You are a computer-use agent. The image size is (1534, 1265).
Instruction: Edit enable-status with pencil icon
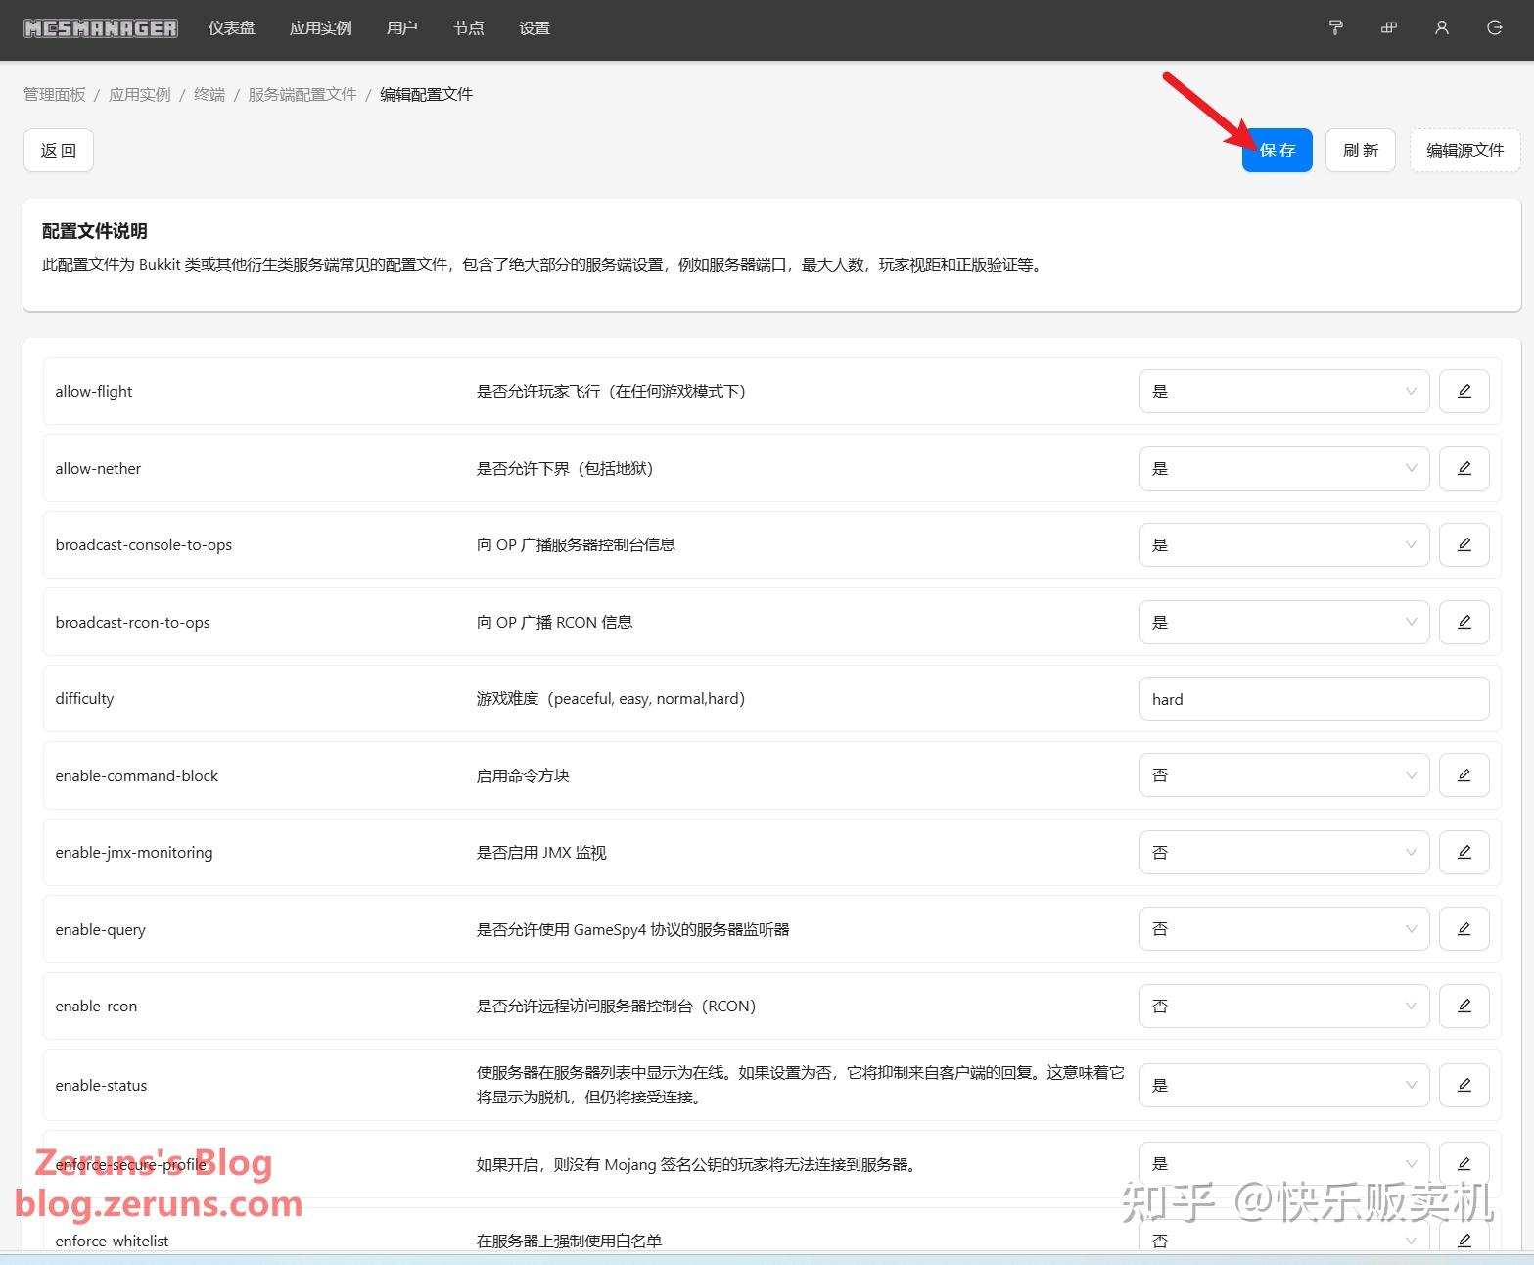click(1464, 1085)
